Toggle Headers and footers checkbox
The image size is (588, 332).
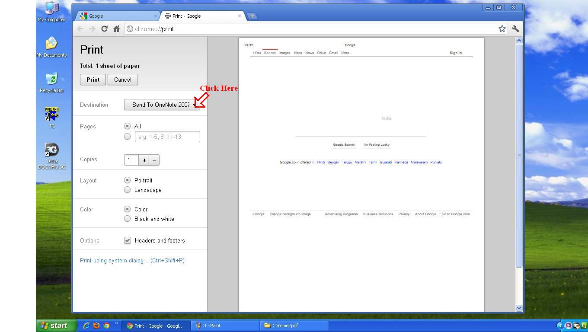pyautogui.click(x=128, y=240)
